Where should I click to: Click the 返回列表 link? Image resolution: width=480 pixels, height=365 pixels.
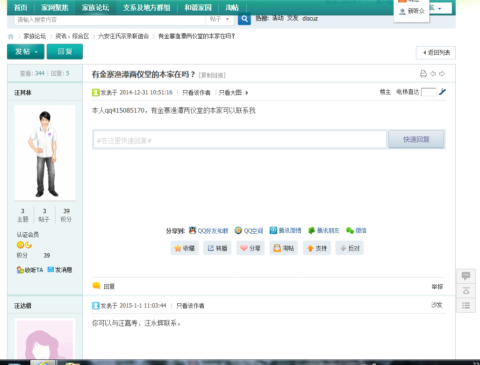click(x=436, y=53)
